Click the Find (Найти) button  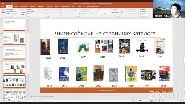coord(142,9)
